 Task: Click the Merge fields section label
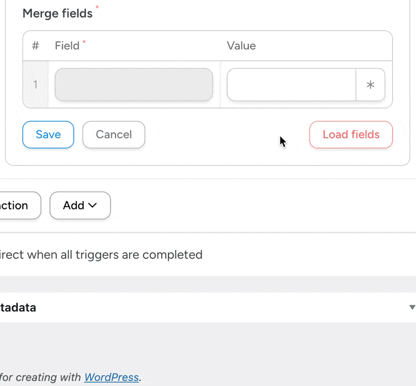point(57,14)
